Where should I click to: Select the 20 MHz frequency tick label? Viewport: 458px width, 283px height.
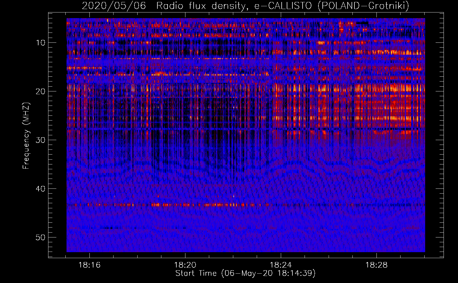pyautogui.click(x=41, y=91)
